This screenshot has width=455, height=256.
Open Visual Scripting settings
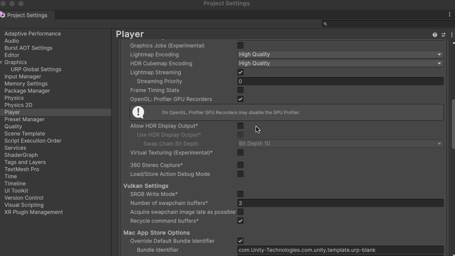point(24,205)
